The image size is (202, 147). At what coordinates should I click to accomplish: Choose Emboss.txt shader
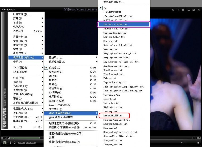click(124, 78)
